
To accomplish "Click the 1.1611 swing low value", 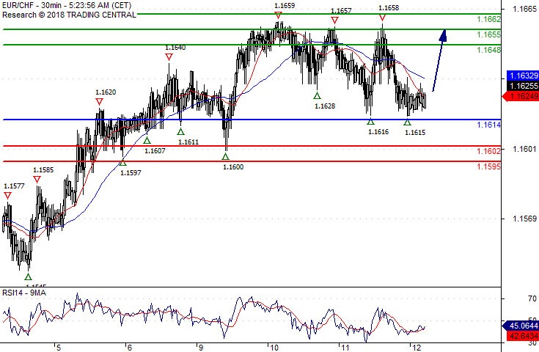I will tap(188, 142).
